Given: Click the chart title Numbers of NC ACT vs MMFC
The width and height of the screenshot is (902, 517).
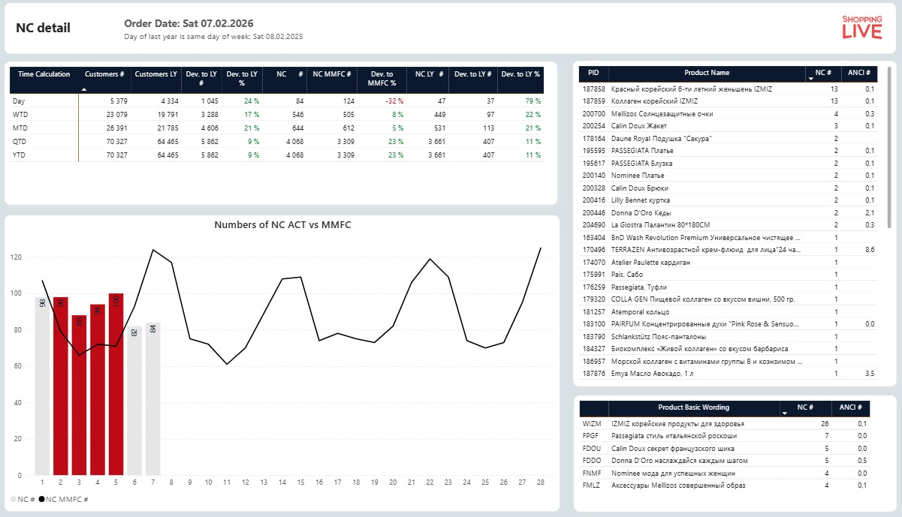Looking at the screenshot, I should [282, 224].
